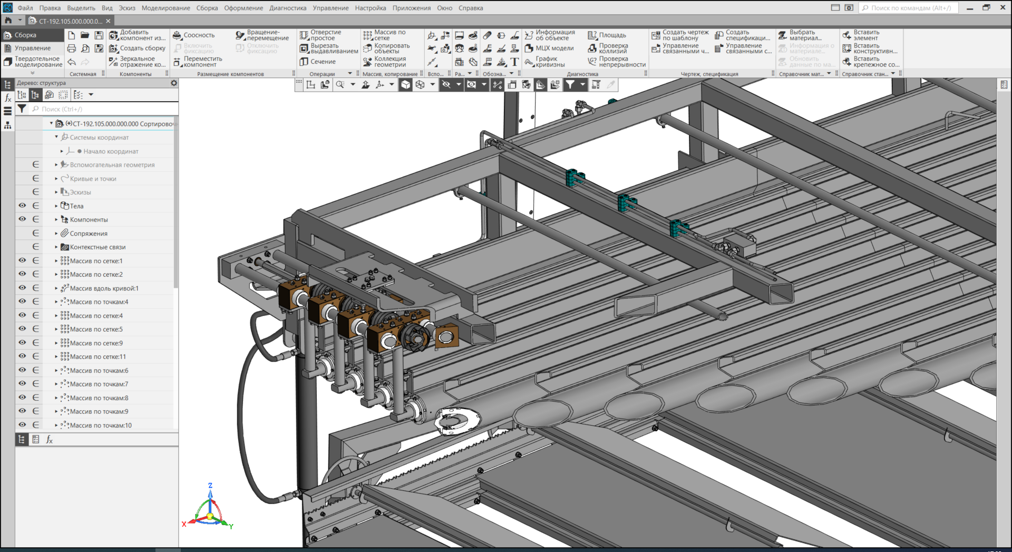This screenshot has height=552, width=1012.
Task: Expand the Компоненты tree node
Action: [56, 219]
